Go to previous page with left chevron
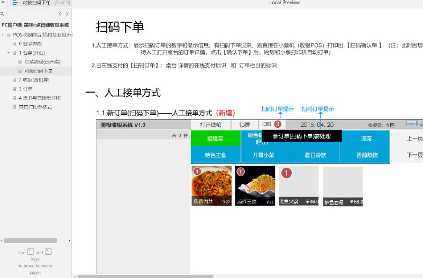423x278 pixels. coord(60,14)
